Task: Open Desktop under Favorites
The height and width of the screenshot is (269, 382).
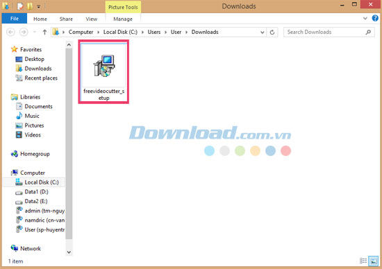Action: tap(34, 59)
